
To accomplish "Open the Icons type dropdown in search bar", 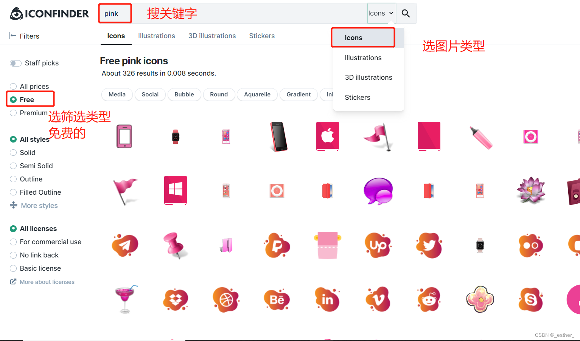I will (381, 13).
